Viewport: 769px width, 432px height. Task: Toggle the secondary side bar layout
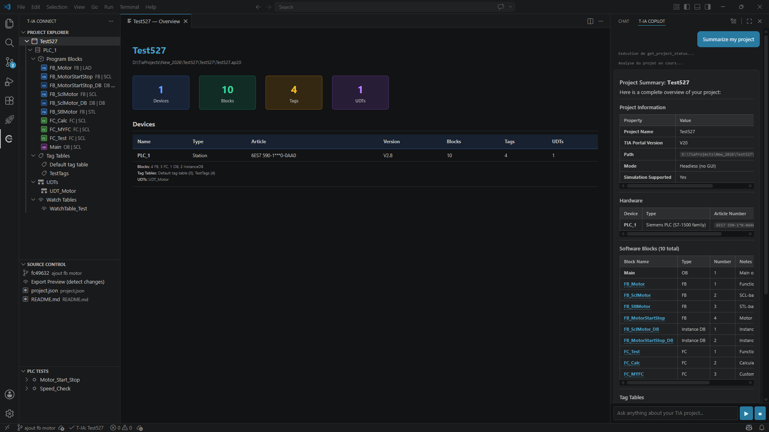click(x=708, y=7)
